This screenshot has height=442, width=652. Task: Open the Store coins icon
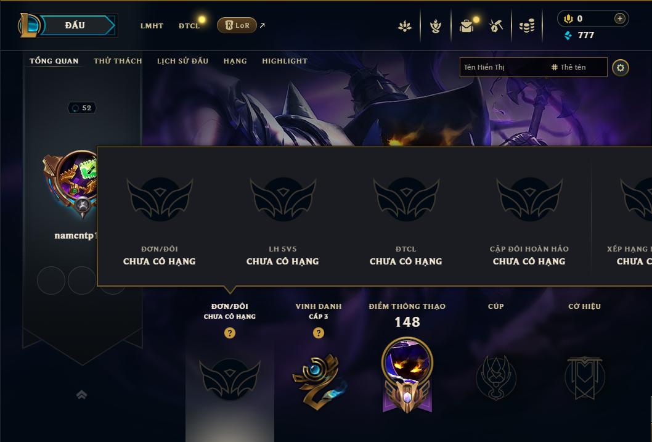pos(527,26)
